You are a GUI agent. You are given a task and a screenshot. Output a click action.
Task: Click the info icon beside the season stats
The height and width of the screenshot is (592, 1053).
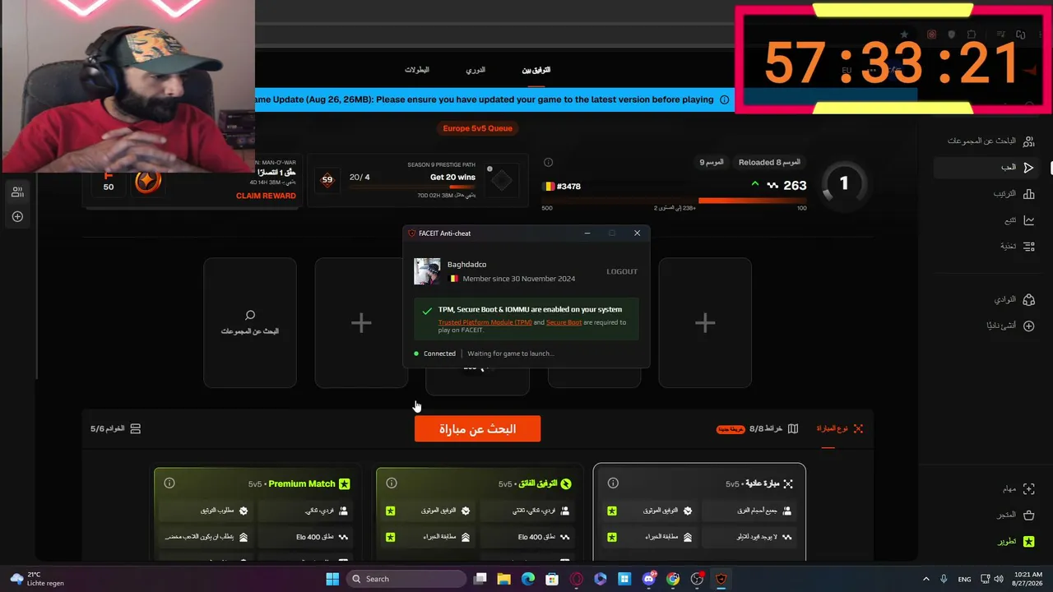tap(549, 162)
